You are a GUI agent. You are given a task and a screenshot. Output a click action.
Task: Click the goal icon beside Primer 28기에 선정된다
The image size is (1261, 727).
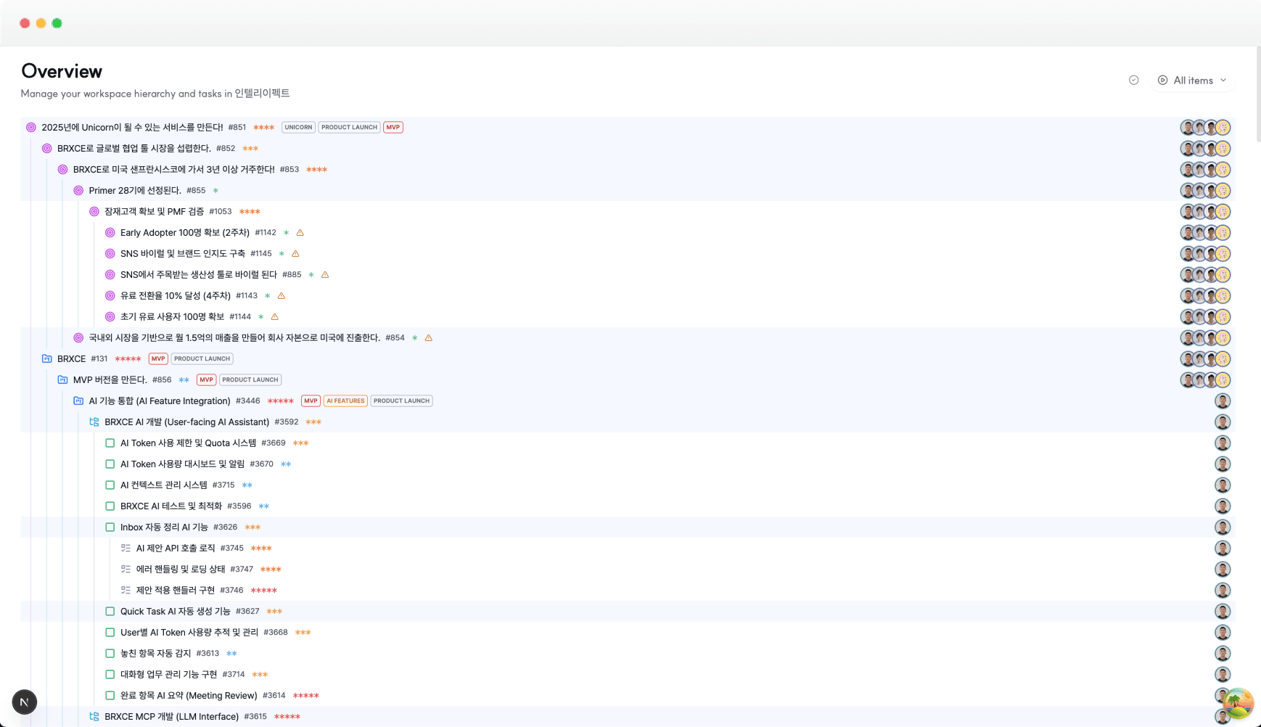78,190
